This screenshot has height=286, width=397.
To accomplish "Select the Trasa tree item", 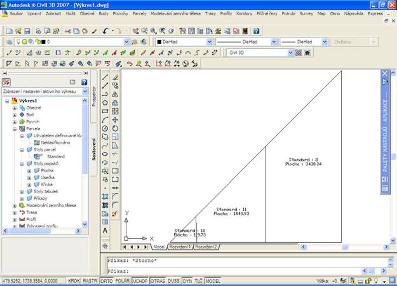I will point(31,212).
